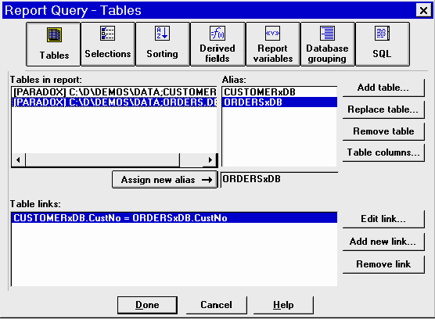Click Add new link... button

383,242
